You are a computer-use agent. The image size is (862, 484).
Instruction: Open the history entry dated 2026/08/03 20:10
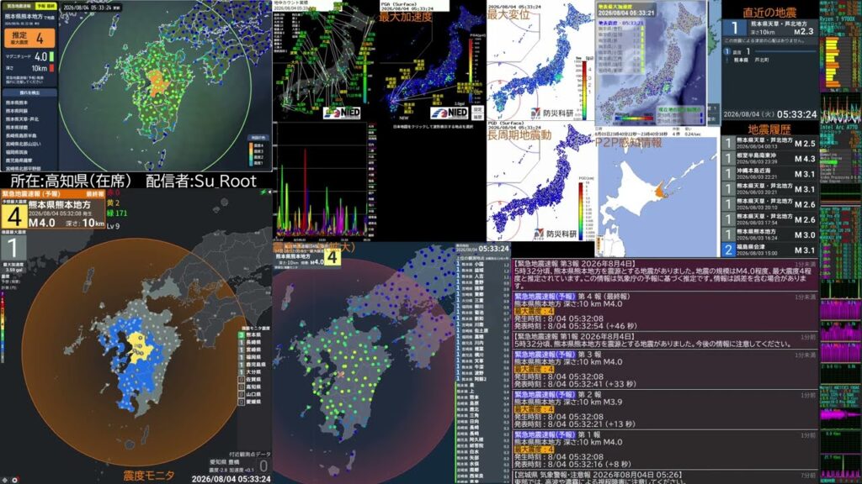[x=769, y=204]
